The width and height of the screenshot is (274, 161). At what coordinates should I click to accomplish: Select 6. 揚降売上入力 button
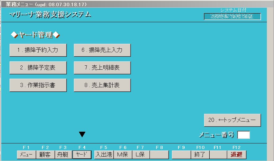pyautogui.click(x=102, y=50)
